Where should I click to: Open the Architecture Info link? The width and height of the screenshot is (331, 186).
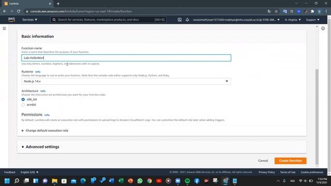(43, 91)
